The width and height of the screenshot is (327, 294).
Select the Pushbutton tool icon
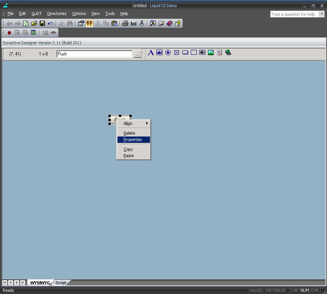(x=185, y=52)
